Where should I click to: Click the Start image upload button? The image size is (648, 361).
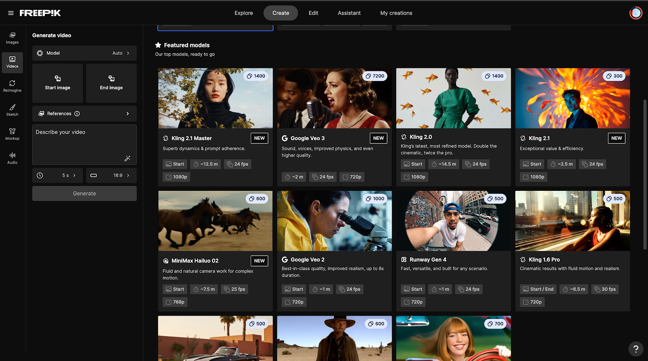click(x=58, y=83)
